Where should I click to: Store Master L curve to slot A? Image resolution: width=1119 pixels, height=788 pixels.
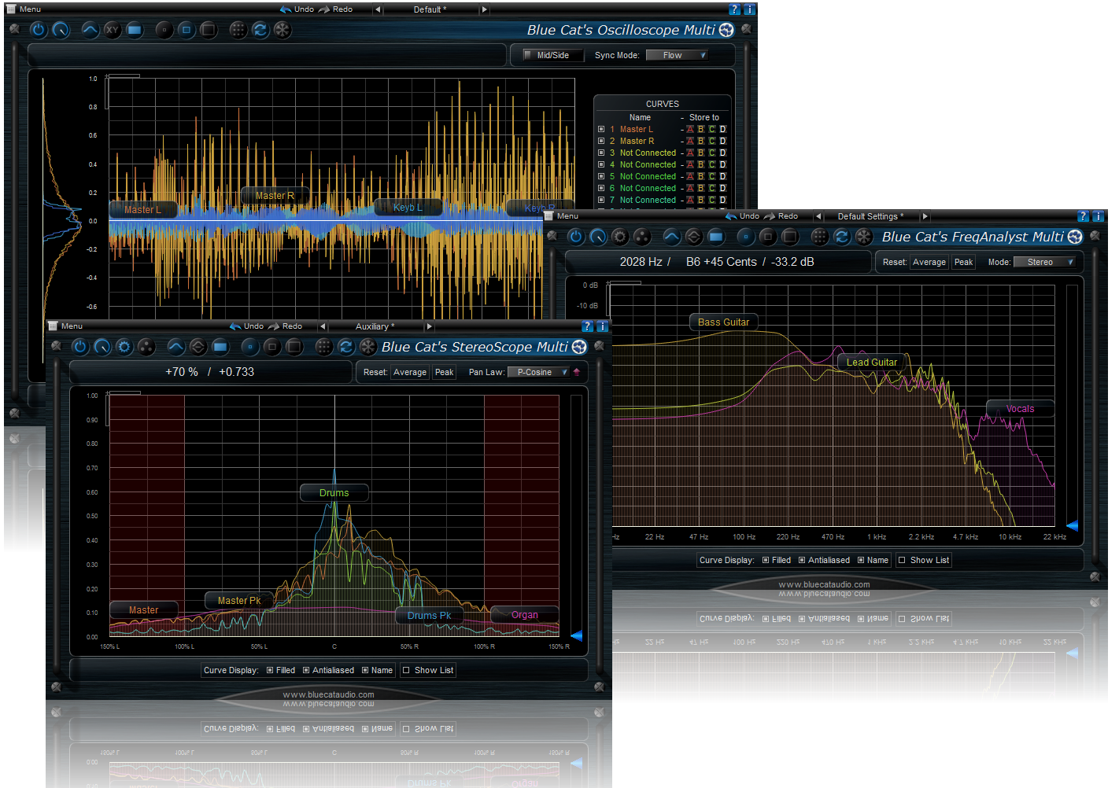690,129
